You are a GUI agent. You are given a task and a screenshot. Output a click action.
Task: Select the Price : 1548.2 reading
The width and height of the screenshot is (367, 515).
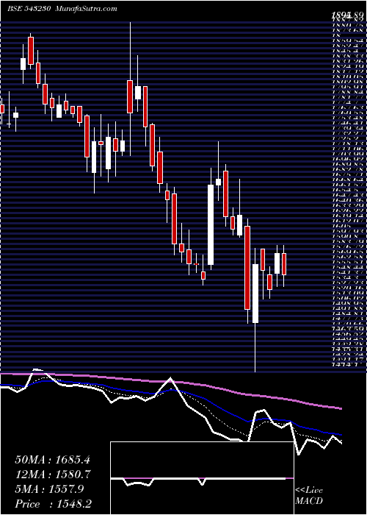(53, 504)
